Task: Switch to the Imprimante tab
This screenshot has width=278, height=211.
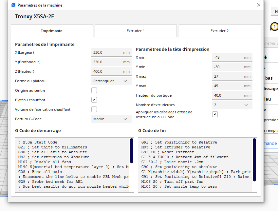Action: tap(52, 31)
